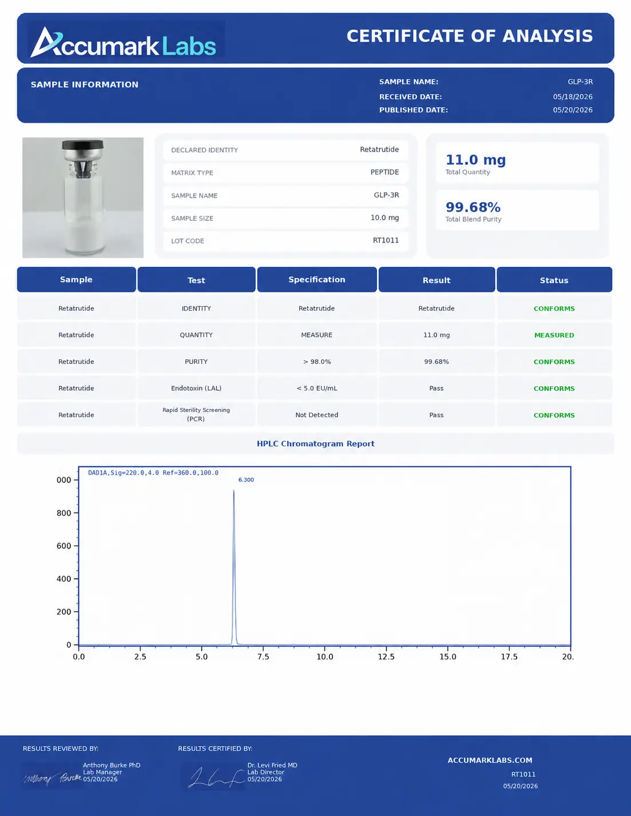Select the 'Not Detected' specification cell
The height and width of the screenshot is (816, 631).
click(x=317, y=415)
